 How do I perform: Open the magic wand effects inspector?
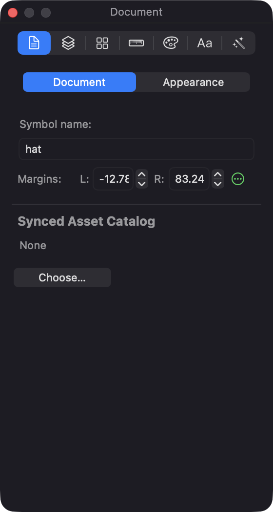pyautogui.click(x=238, y=43)
